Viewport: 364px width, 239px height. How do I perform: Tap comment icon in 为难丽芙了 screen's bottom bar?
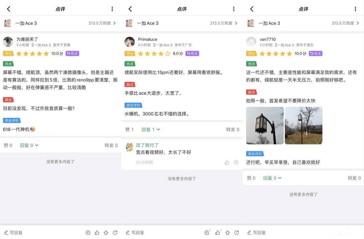click(x=88, y=233)
